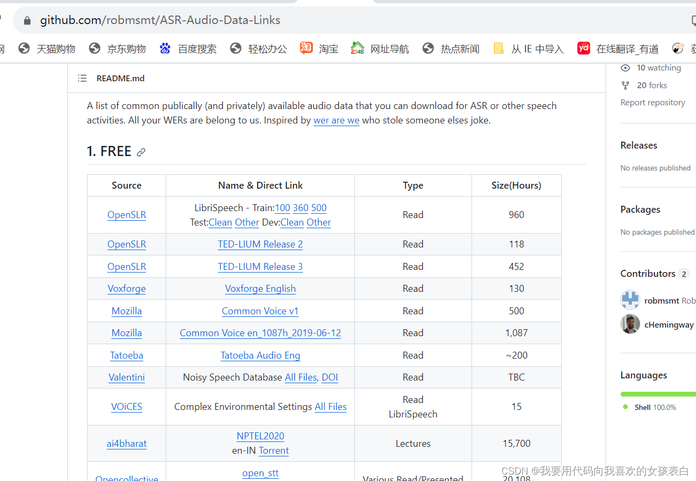Click the fork icon next to 20 forks

(x=625, y=85)
